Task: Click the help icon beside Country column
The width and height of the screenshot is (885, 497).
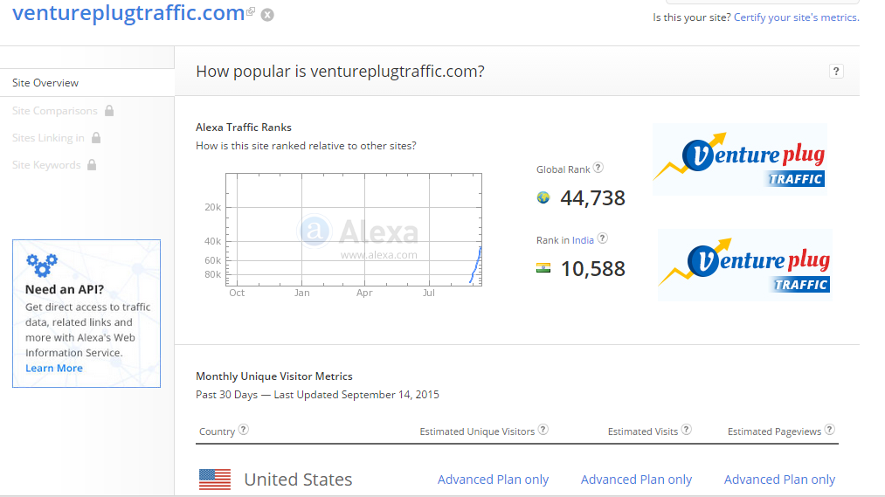Action: click(244, 430)
